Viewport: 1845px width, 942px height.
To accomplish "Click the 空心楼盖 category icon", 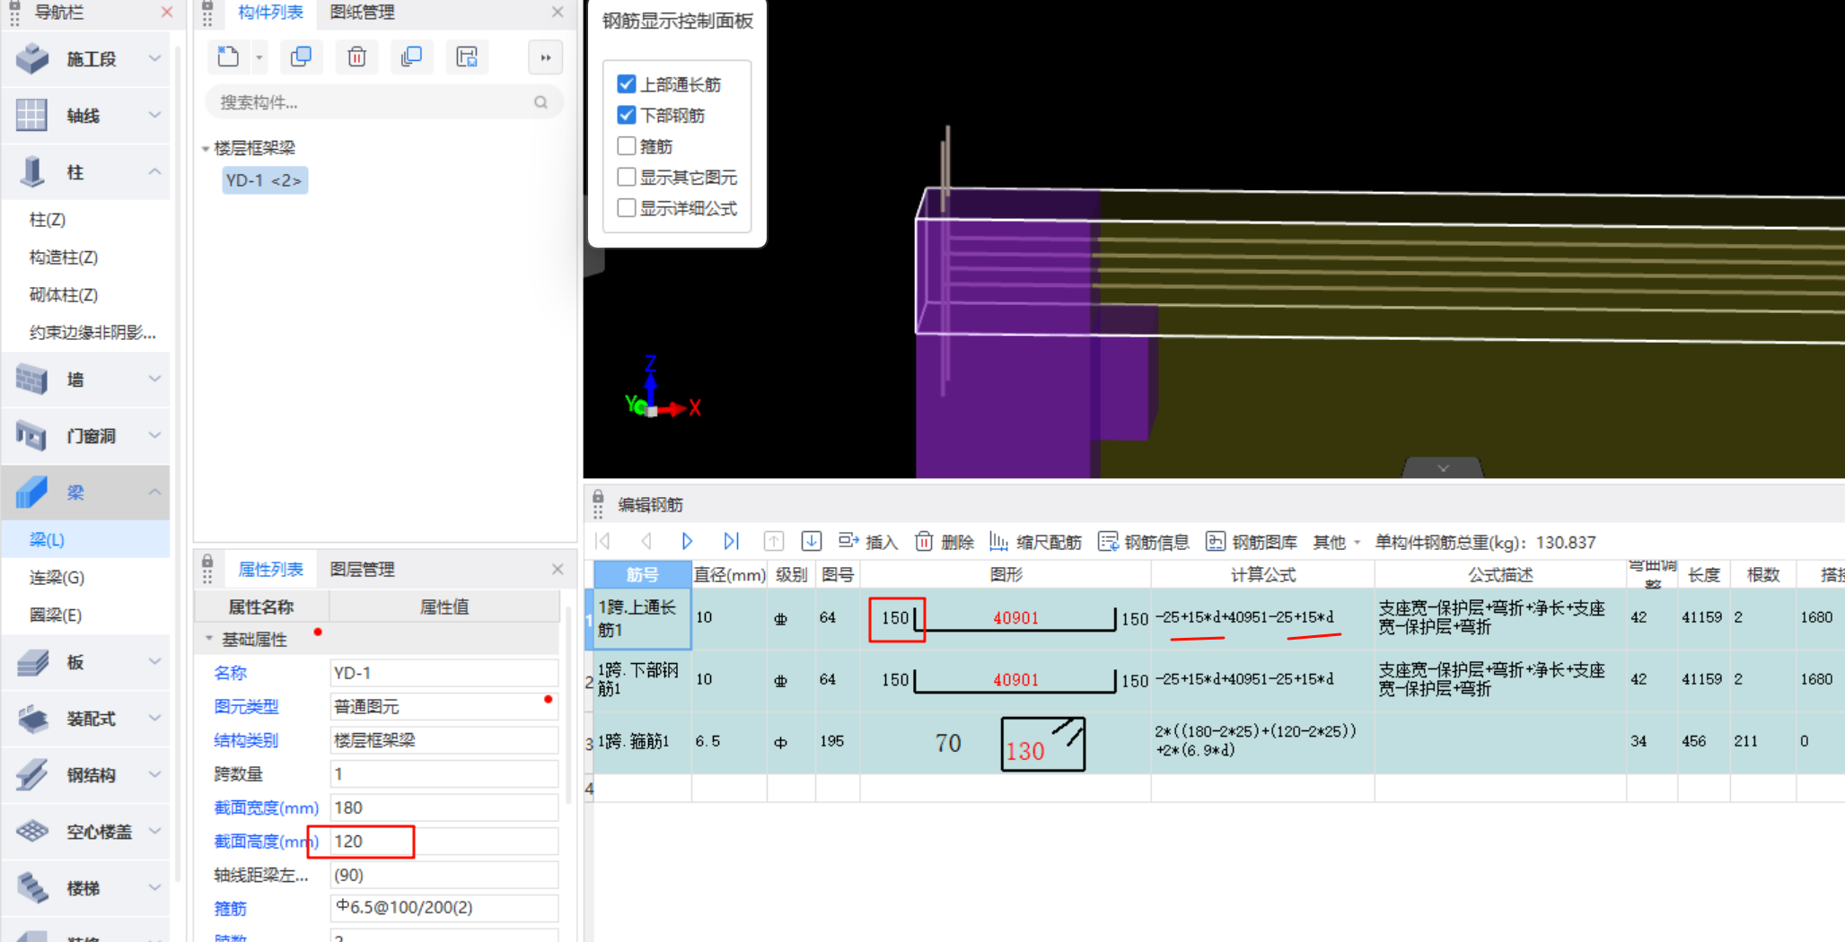I will [32, 832].
